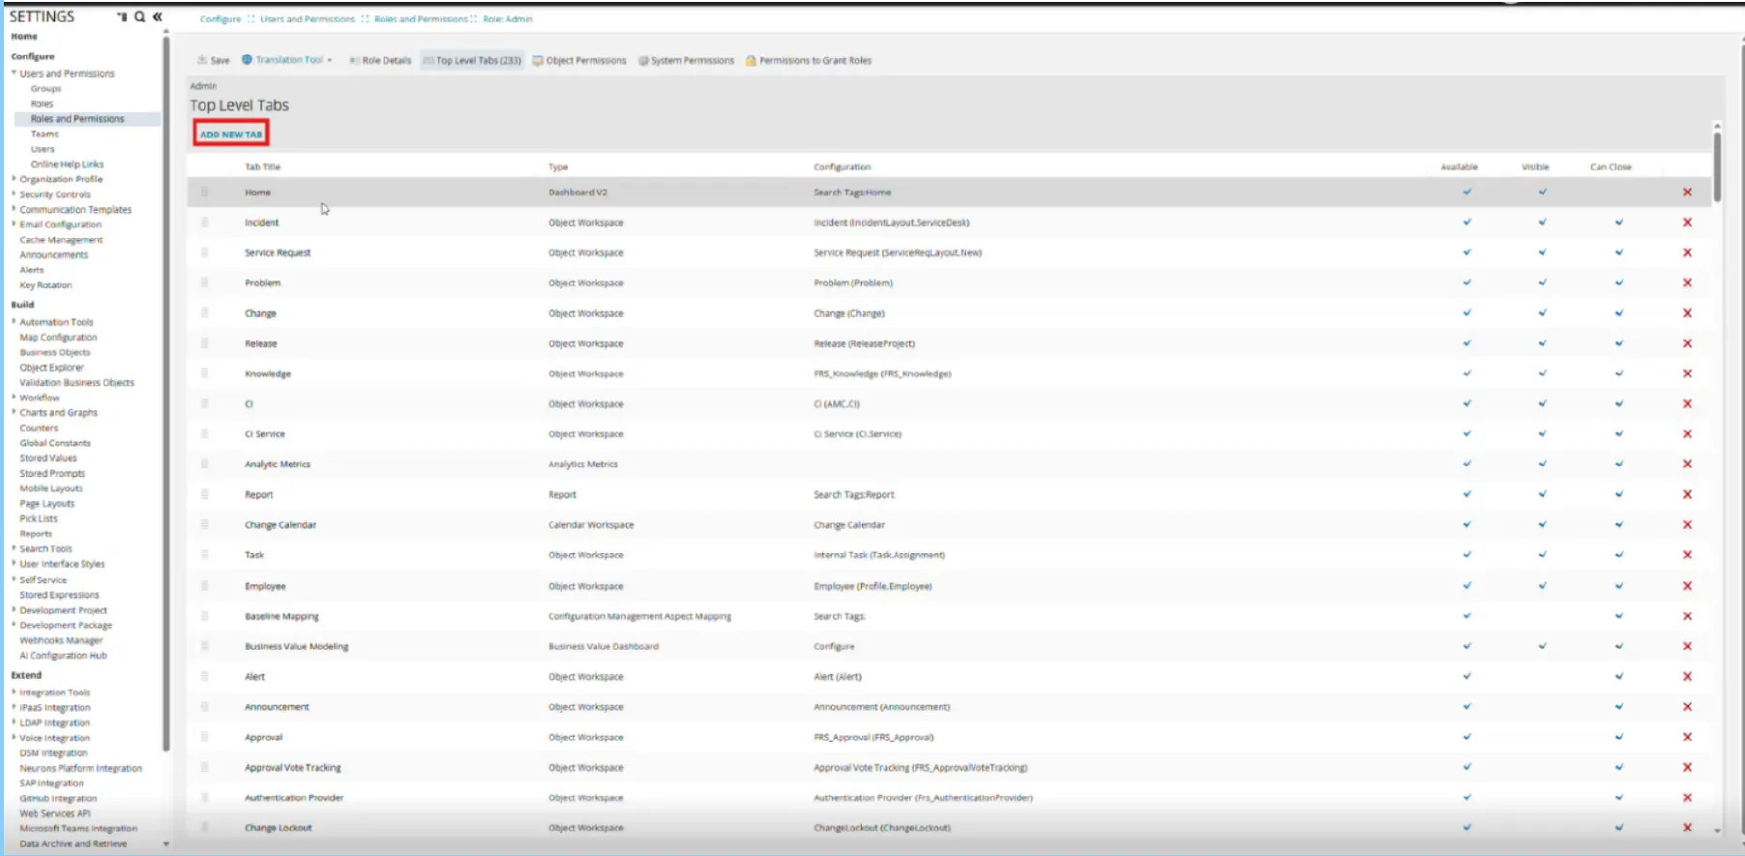This screenshot has height=856, width=1745.
Task: Toggle Available for the Task tab row
Action: coord(1466,554)
